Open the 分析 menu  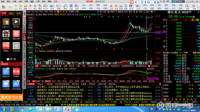pos(20,1)
